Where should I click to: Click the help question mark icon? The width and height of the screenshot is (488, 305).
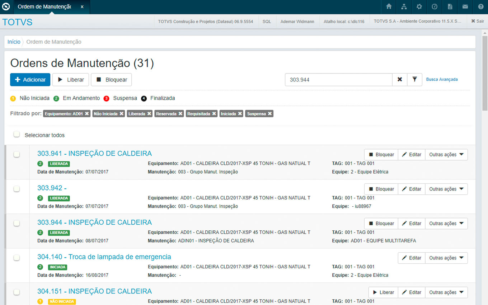[x=480, y=7]
